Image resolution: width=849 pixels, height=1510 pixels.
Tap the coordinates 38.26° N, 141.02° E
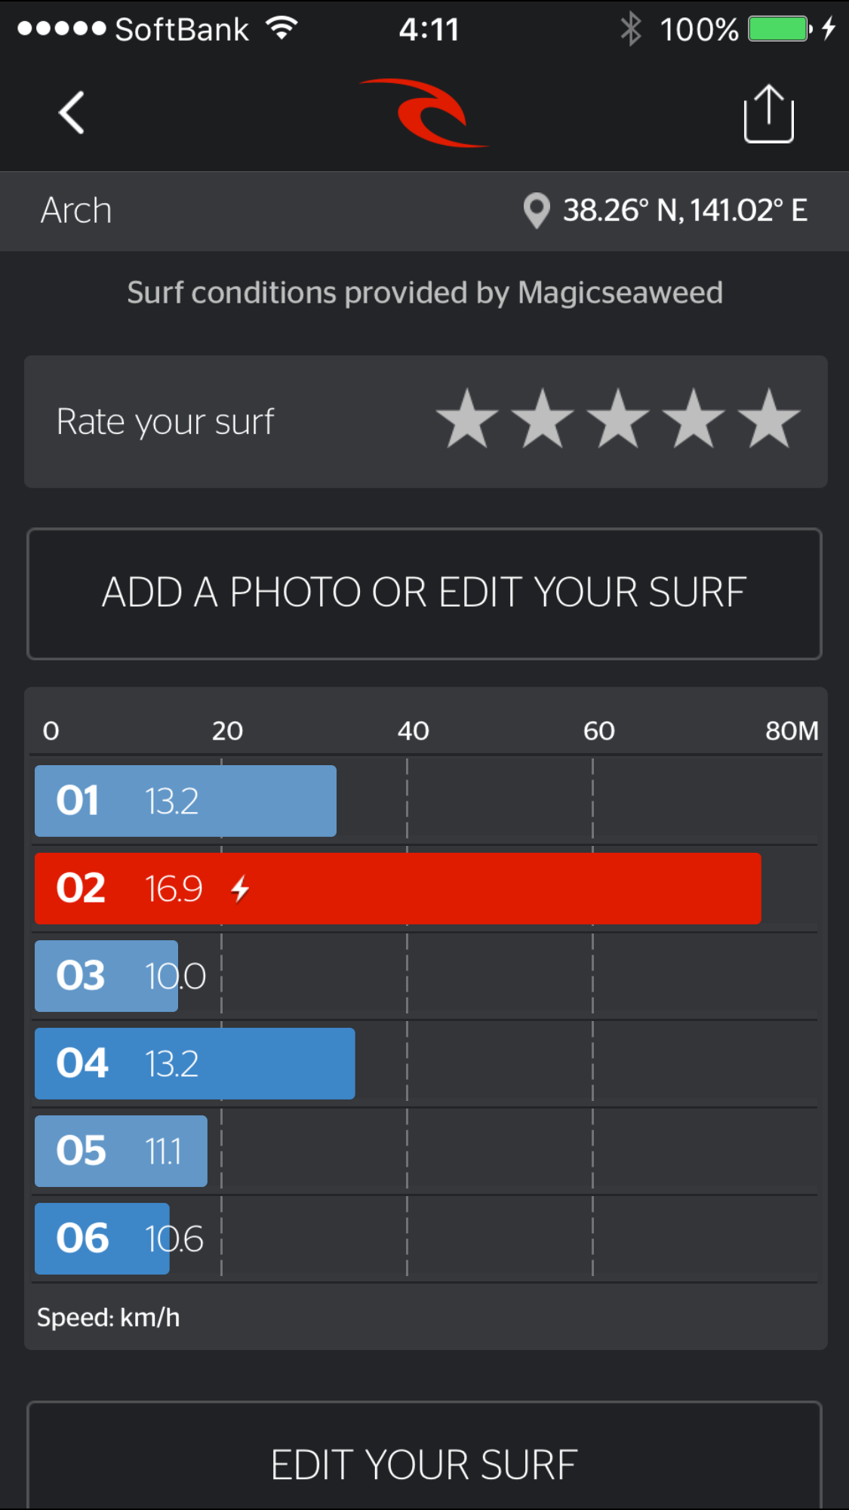(685, 211)
